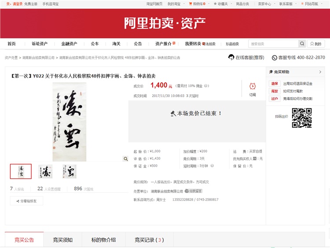
Task: Open the 购物车 shopping cart
Action: 196,4
